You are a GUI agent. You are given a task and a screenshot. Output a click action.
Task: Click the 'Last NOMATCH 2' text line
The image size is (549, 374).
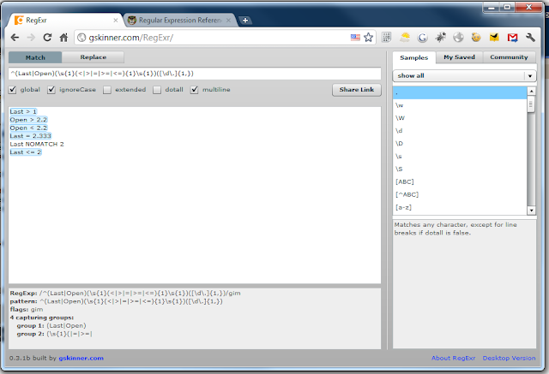click(x=37, y=144)
